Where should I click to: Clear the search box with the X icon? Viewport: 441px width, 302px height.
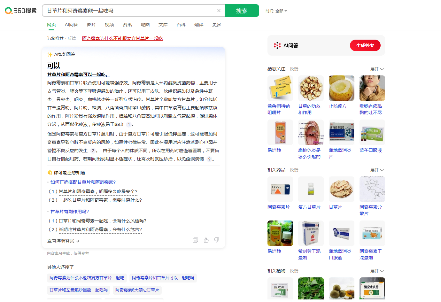click(x=219, y=11)
